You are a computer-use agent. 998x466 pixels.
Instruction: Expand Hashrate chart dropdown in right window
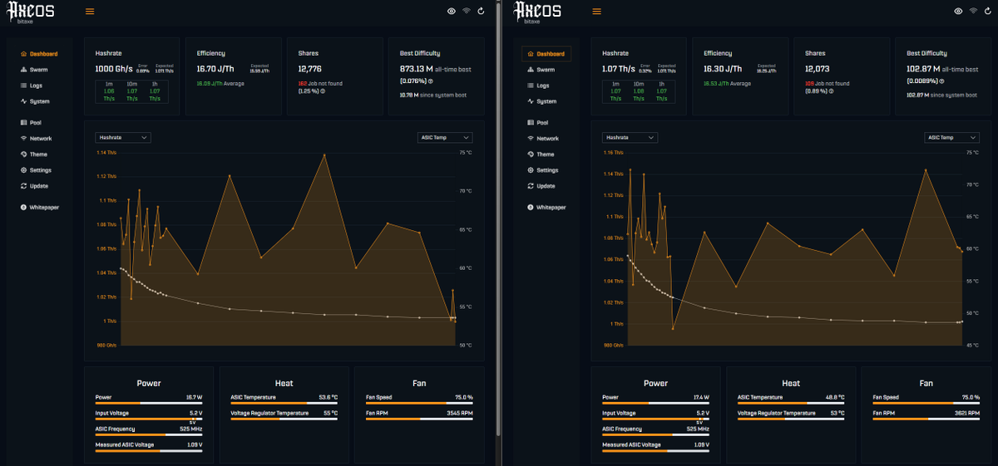point(630,137)
